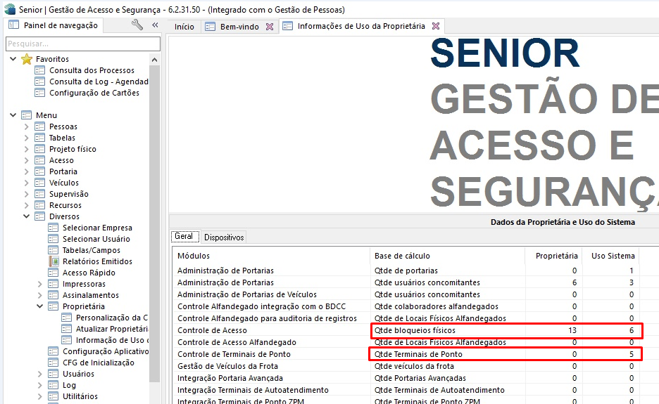659x404 pixels.
Task: Click the icon beside Personalização da C
Action: 66,318
